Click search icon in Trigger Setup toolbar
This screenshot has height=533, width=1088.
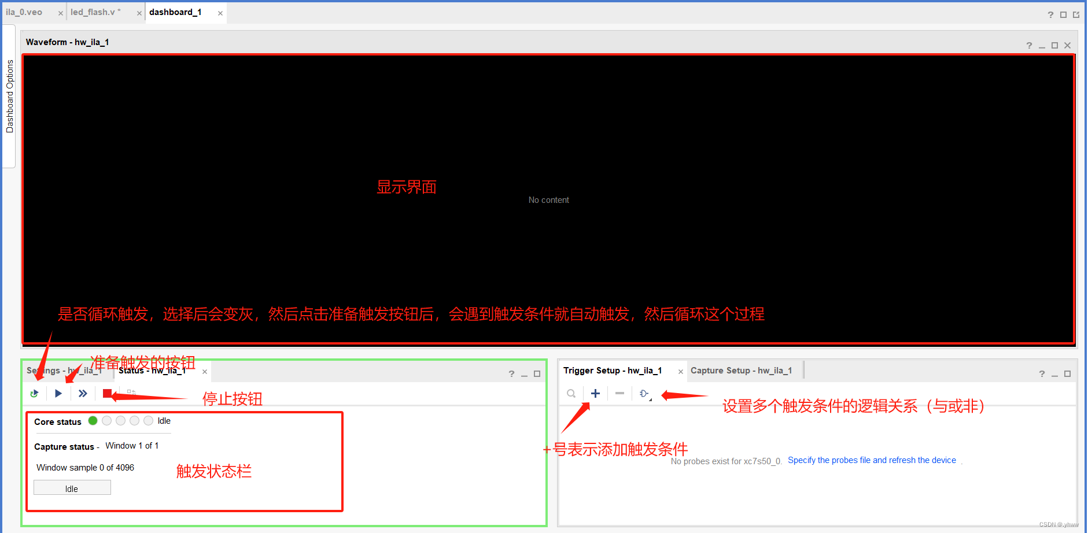click(571, 394)
